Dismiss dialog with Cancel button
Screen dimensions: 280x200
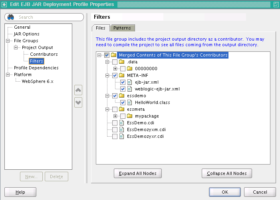coord(260,192)
